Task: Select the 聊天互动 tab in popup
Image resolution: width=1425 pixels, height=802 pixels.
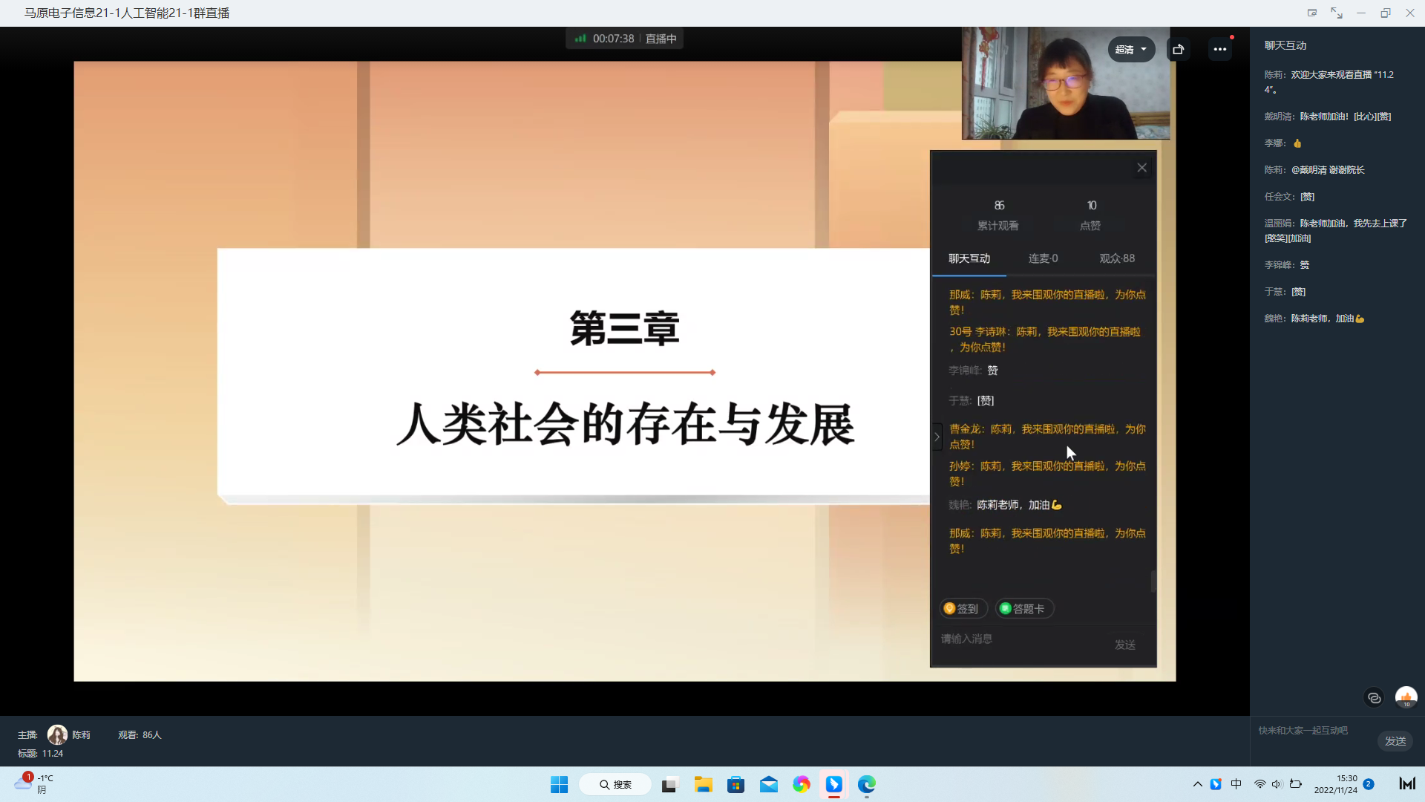Action: [x=969, y=258]
